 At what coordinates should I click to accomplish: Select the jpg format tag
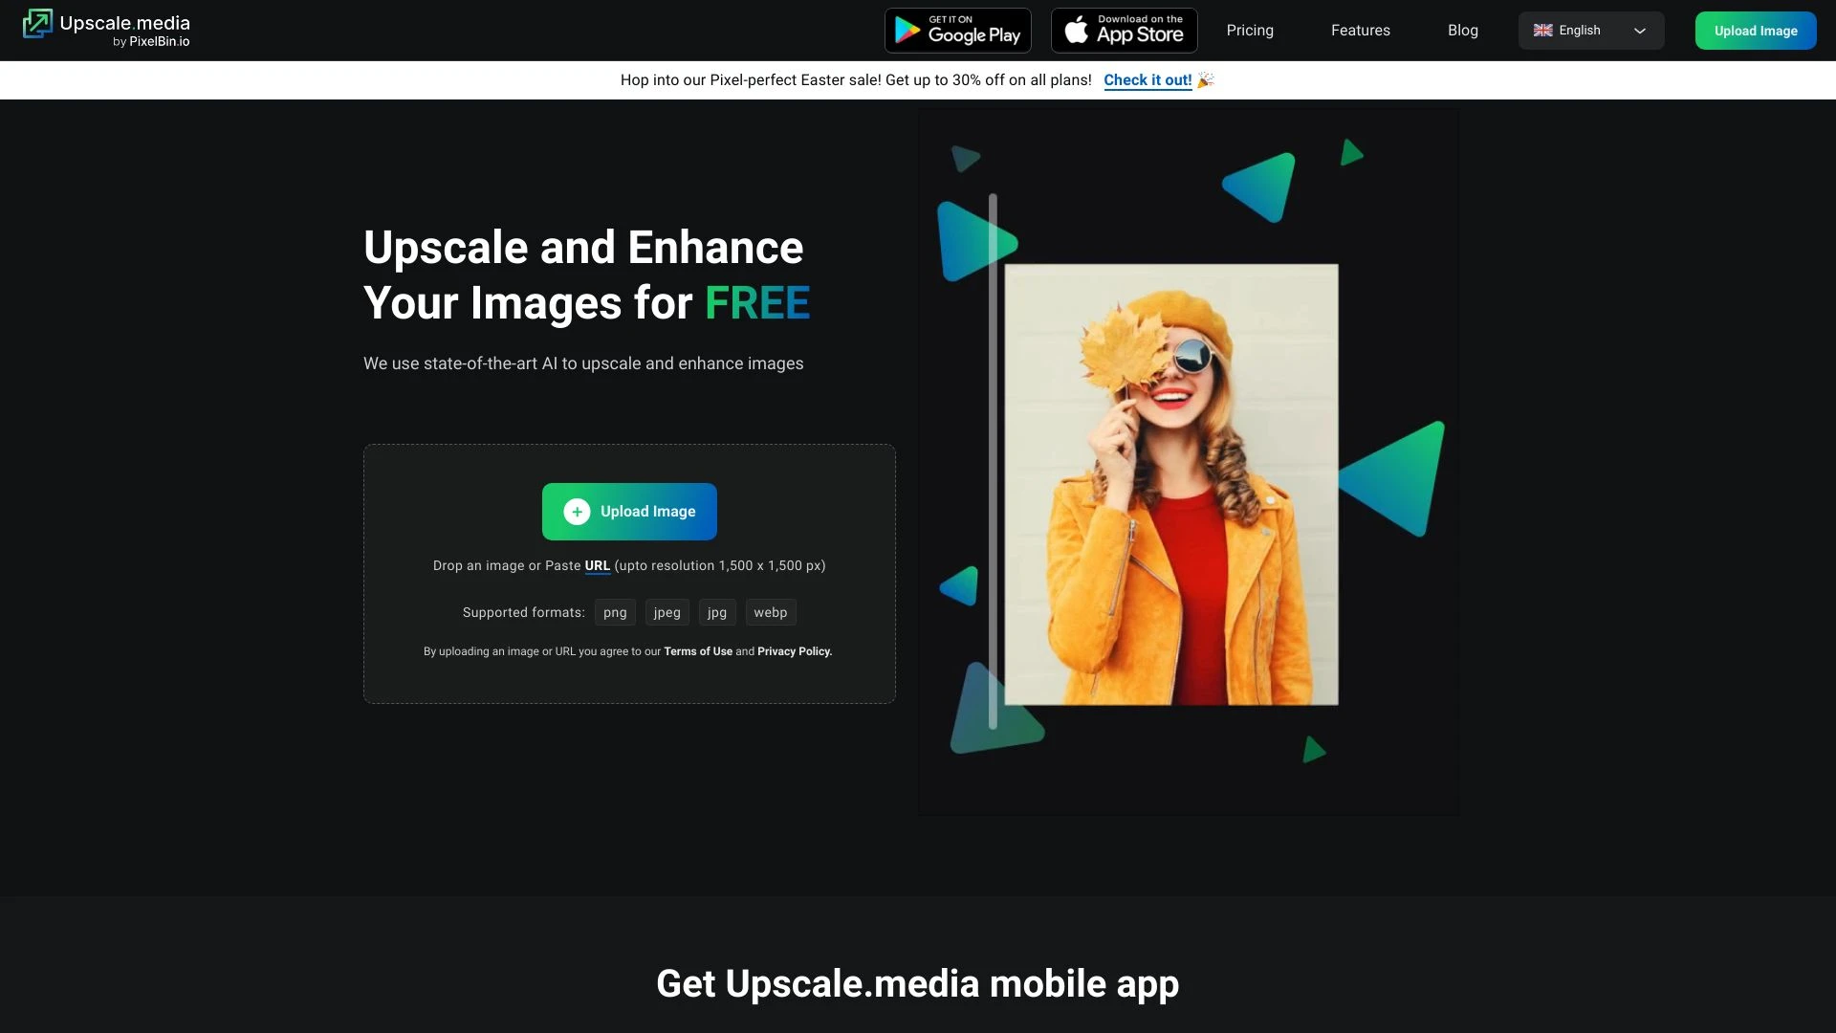(x=716, y=612)
